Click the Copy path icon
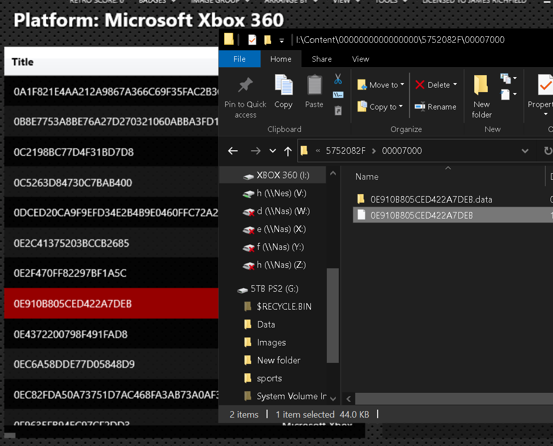The height and width of the screenshot is (446, 553). coord(338,95)
